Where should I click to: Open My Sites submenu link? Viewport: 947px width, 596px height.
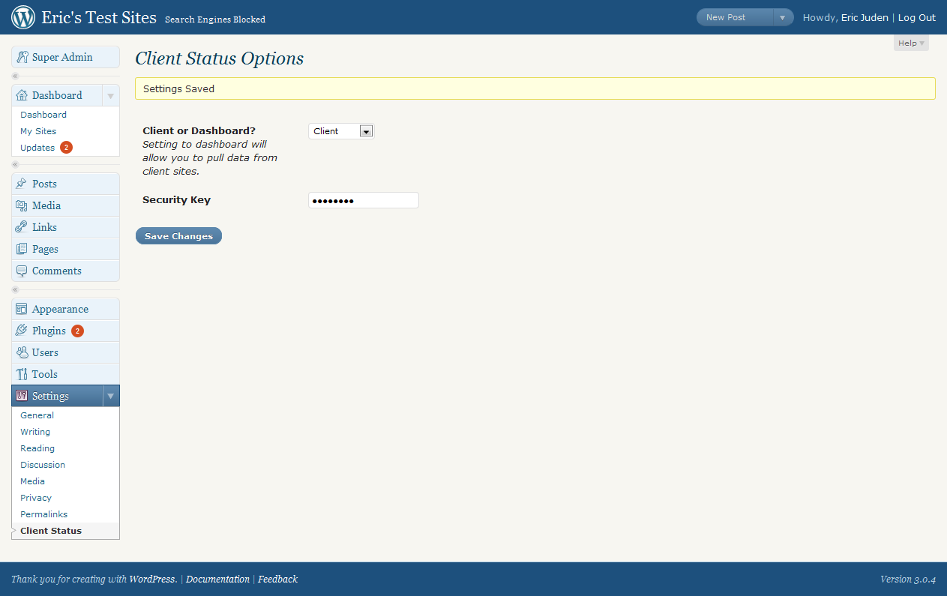point(38,131)
